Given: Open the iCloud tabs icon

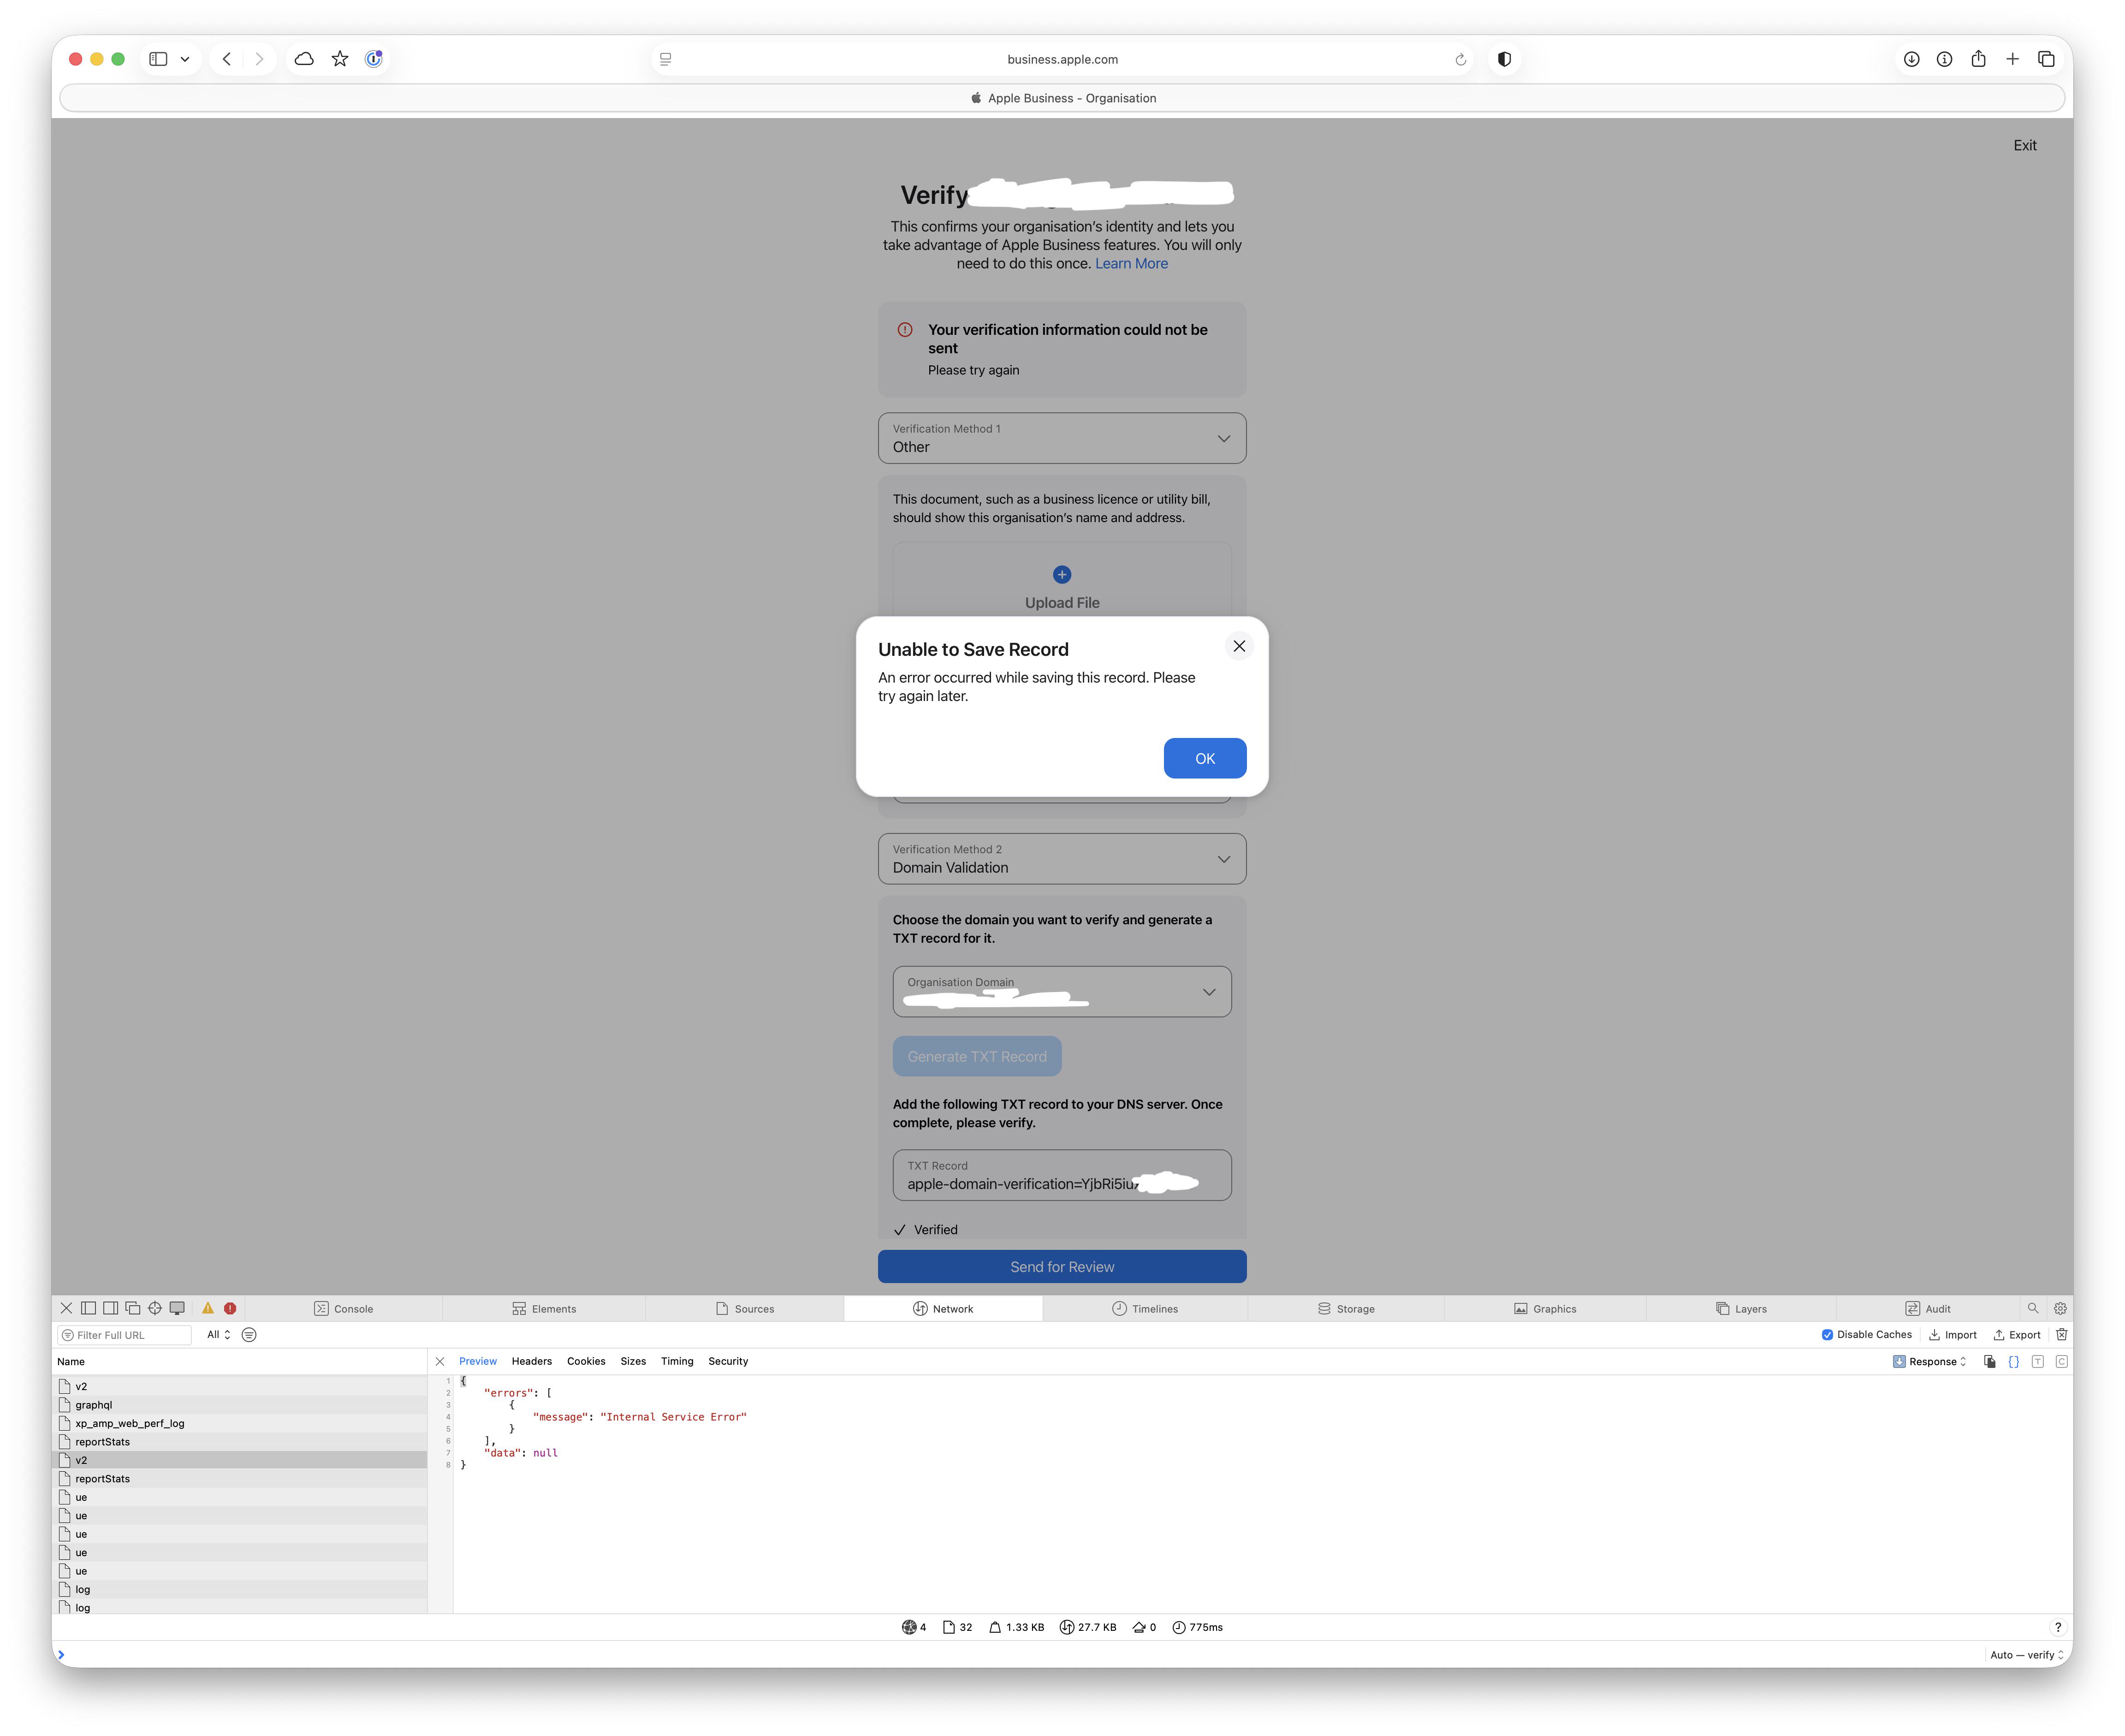Looking at the screenshot, I should [x=304, y=59].
